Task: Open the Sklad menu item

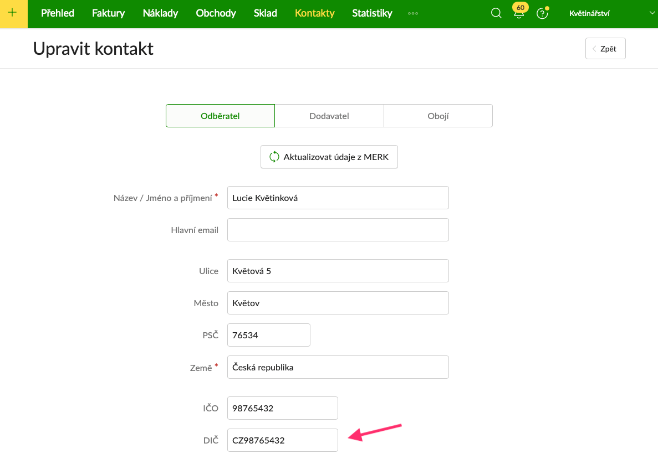Action: 265,13
